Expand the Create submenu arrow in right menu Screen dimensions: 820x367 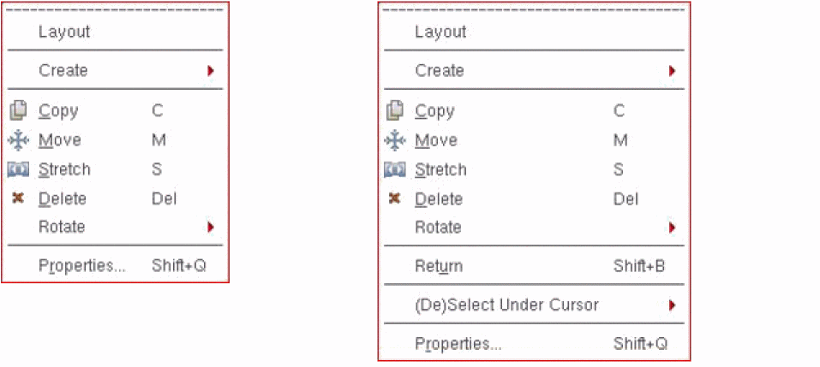coord(673,71)
